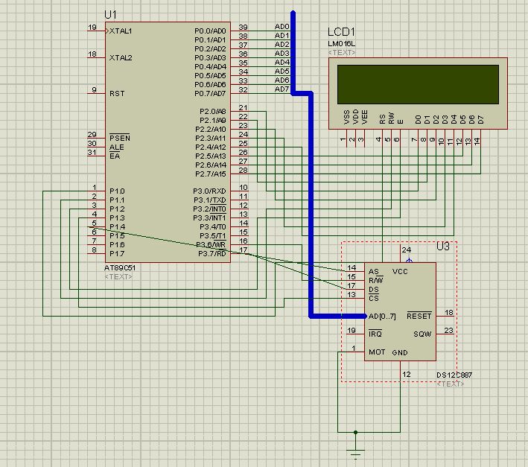The height and width of the screenshot is (467, 528).
Task: Click the wire junction dot above ground
Action: 357,431
